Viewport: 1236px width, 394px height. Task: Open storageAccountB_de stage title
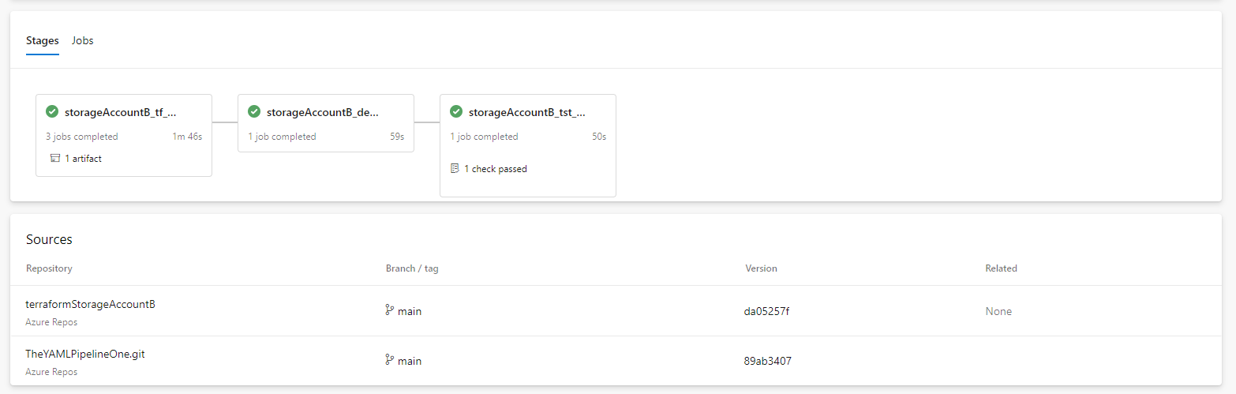[322, 112]
